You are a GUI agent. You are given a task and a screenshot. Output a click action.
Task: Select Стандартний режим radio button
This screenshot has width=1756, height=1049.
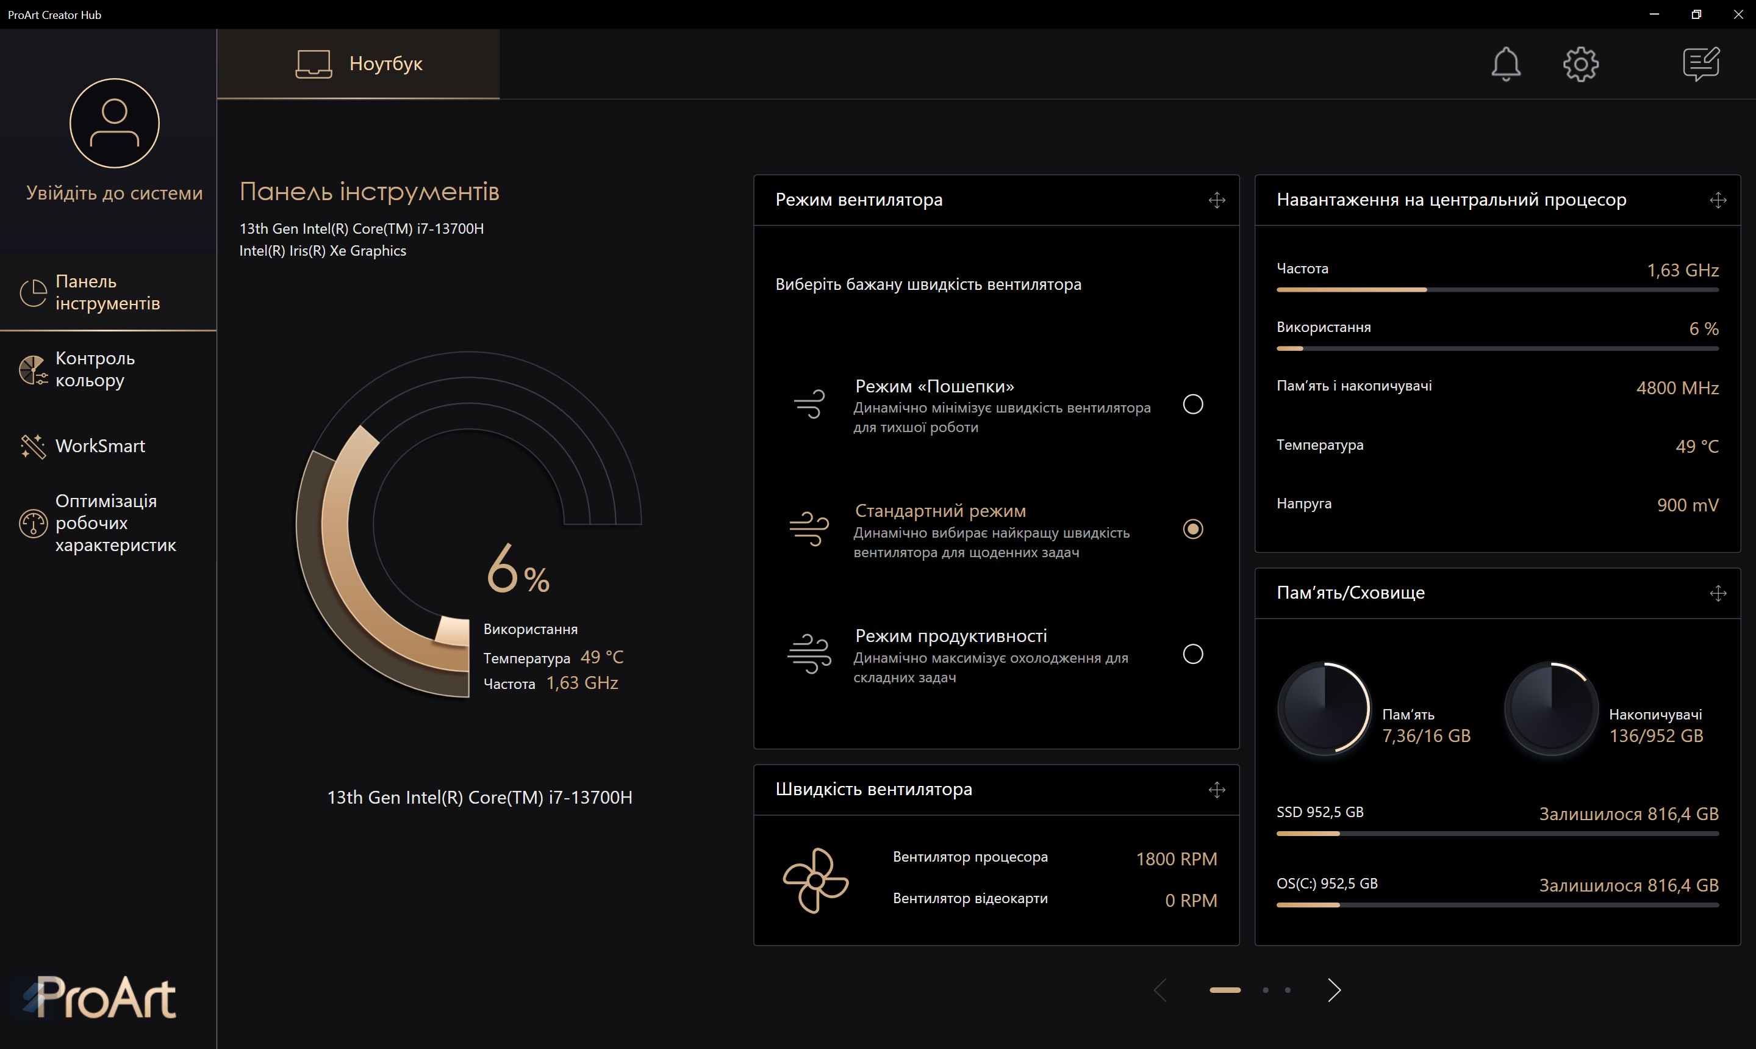coord(1192,528)
